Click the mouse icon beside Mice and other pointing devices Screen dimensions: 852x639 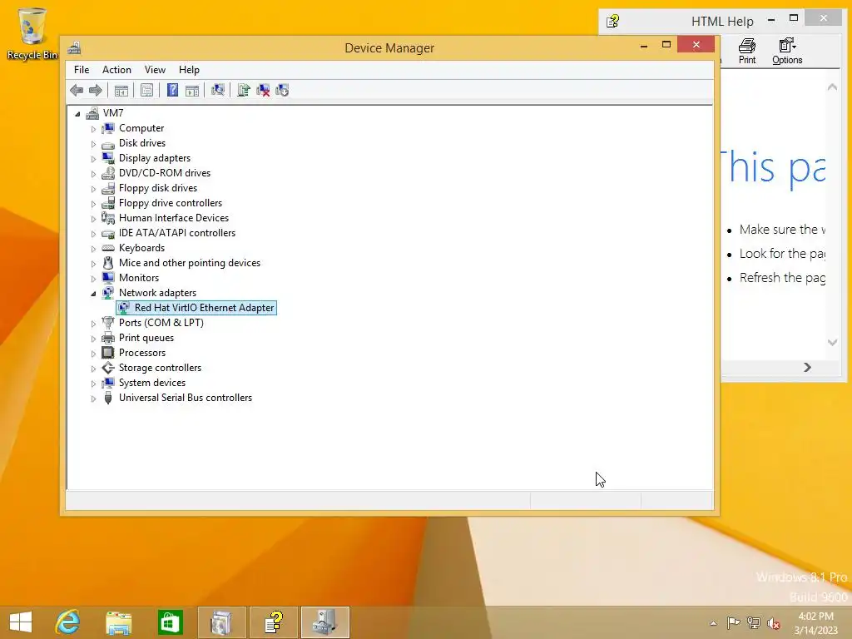pyautogui.click(x=108, y=263)
